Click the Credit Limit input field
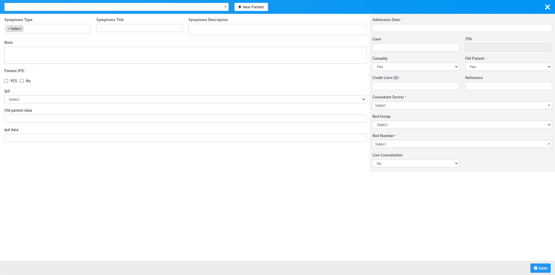Screen dimensions: 555x275 pos(415,86)
